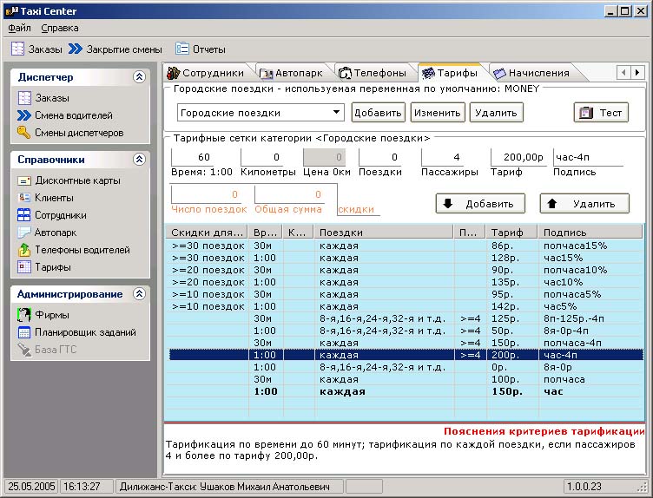Select the row signed 8я-0р

pos(405,367)
